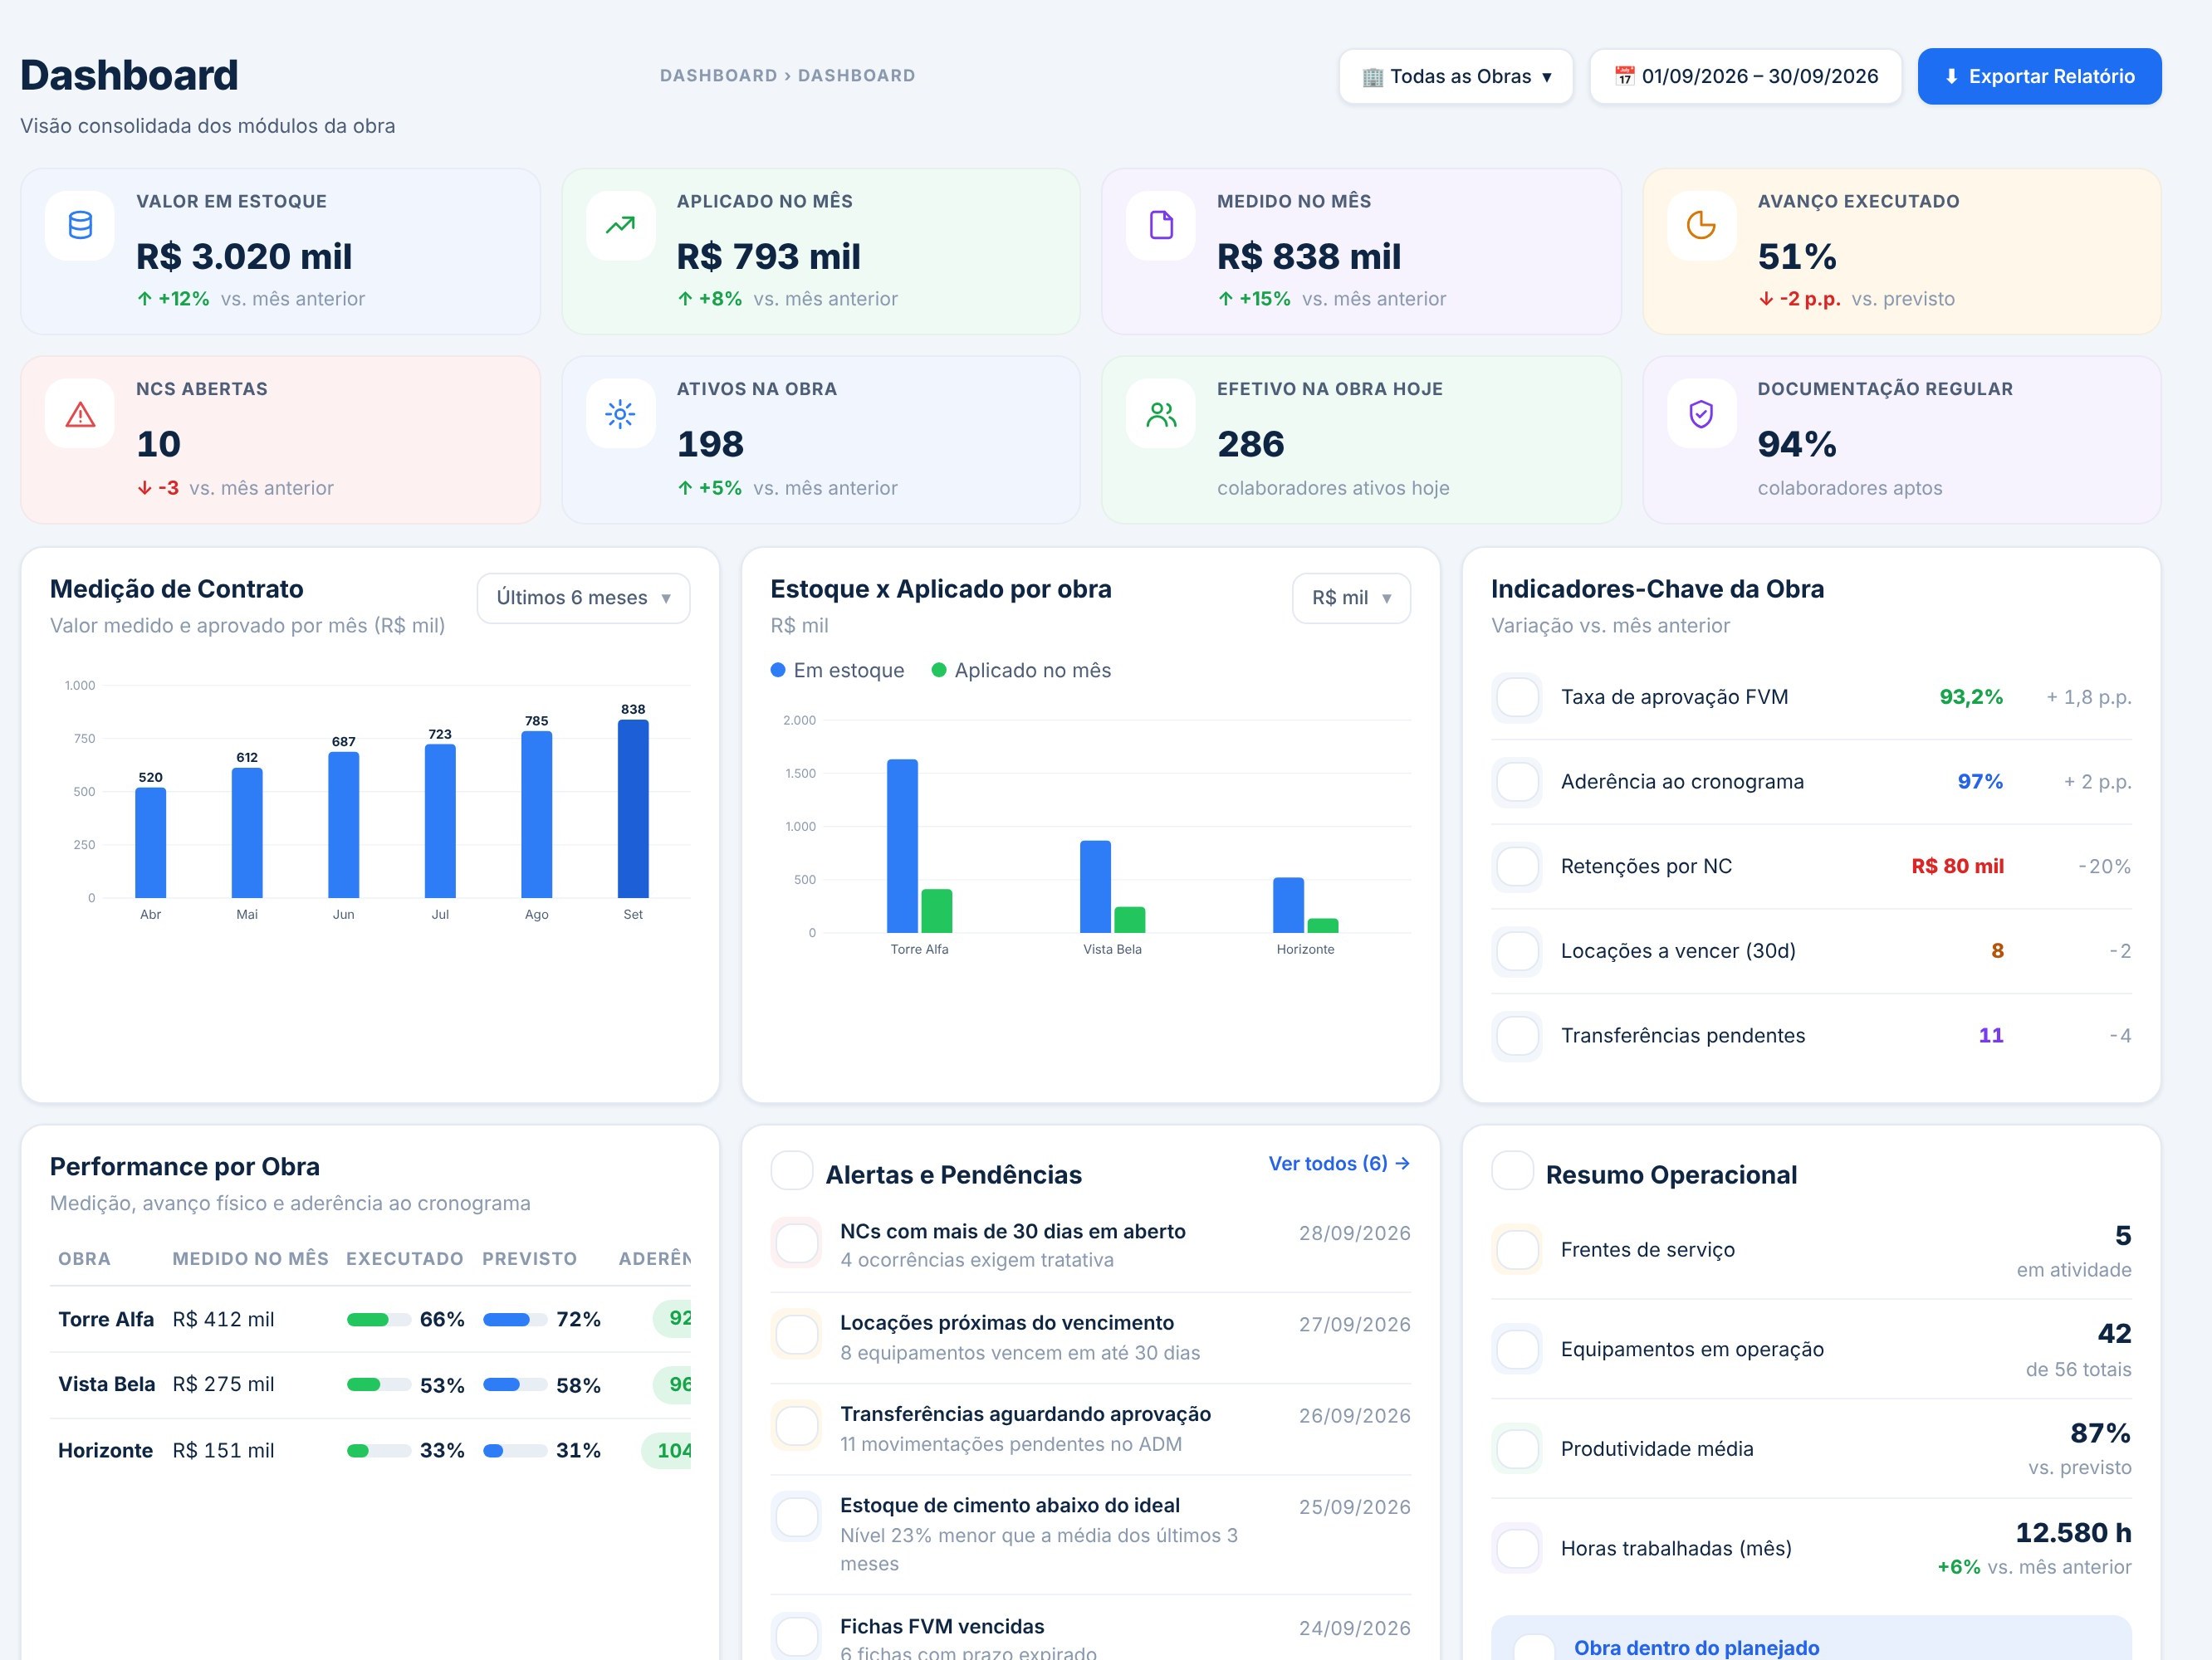Click the 12.580 h worked hours value
The image size is (2212, 1660).
2073,1532
